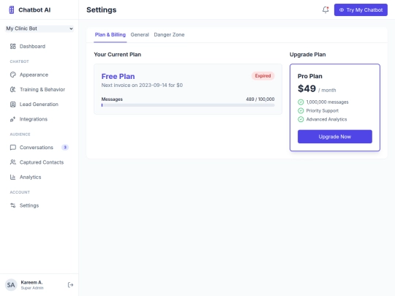Click the Conversations chat bubble icon
The image size is (395, 296).
13,148
